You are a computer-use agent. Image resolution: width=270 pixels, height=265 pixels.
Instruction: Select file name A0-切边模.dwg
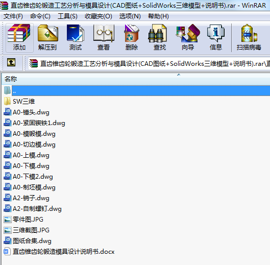click(34, 144)
